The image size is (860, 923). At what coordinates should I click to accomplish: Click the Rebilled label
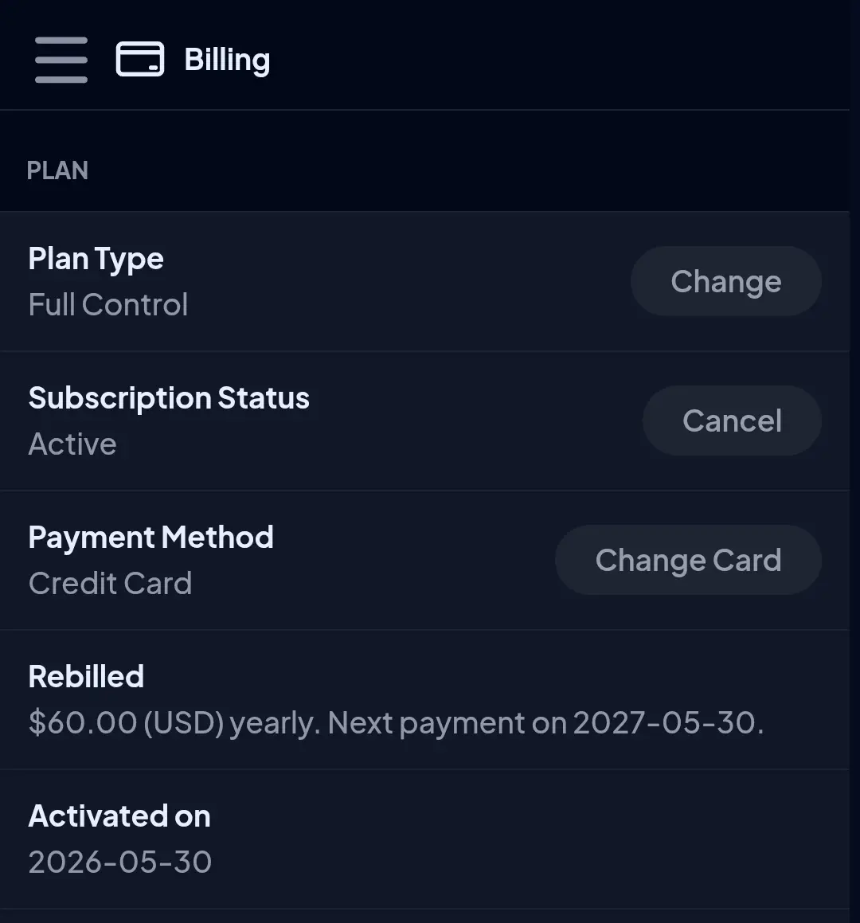86,676
